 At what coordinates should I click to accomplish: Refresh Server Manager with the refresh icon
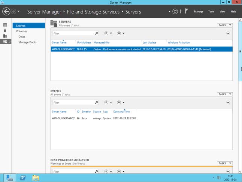pos(175,11)
